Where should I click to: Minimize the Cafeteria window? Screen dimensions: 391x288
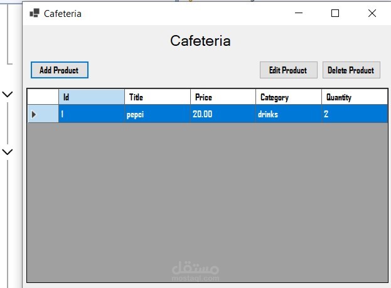point(299,13)
